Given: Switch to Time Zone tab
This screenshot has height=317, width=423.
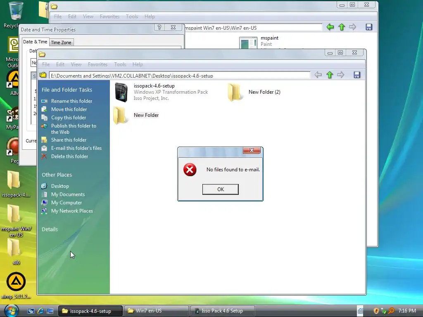Looking at the screenshot, I should coord(61,43).
